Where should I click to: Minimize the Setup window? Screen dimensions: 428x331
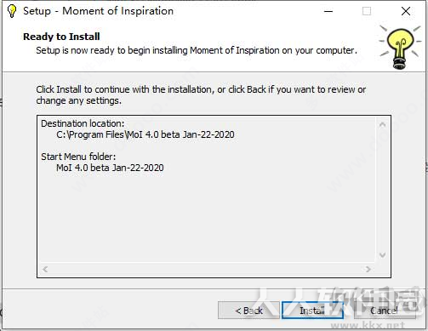point(328,11)
